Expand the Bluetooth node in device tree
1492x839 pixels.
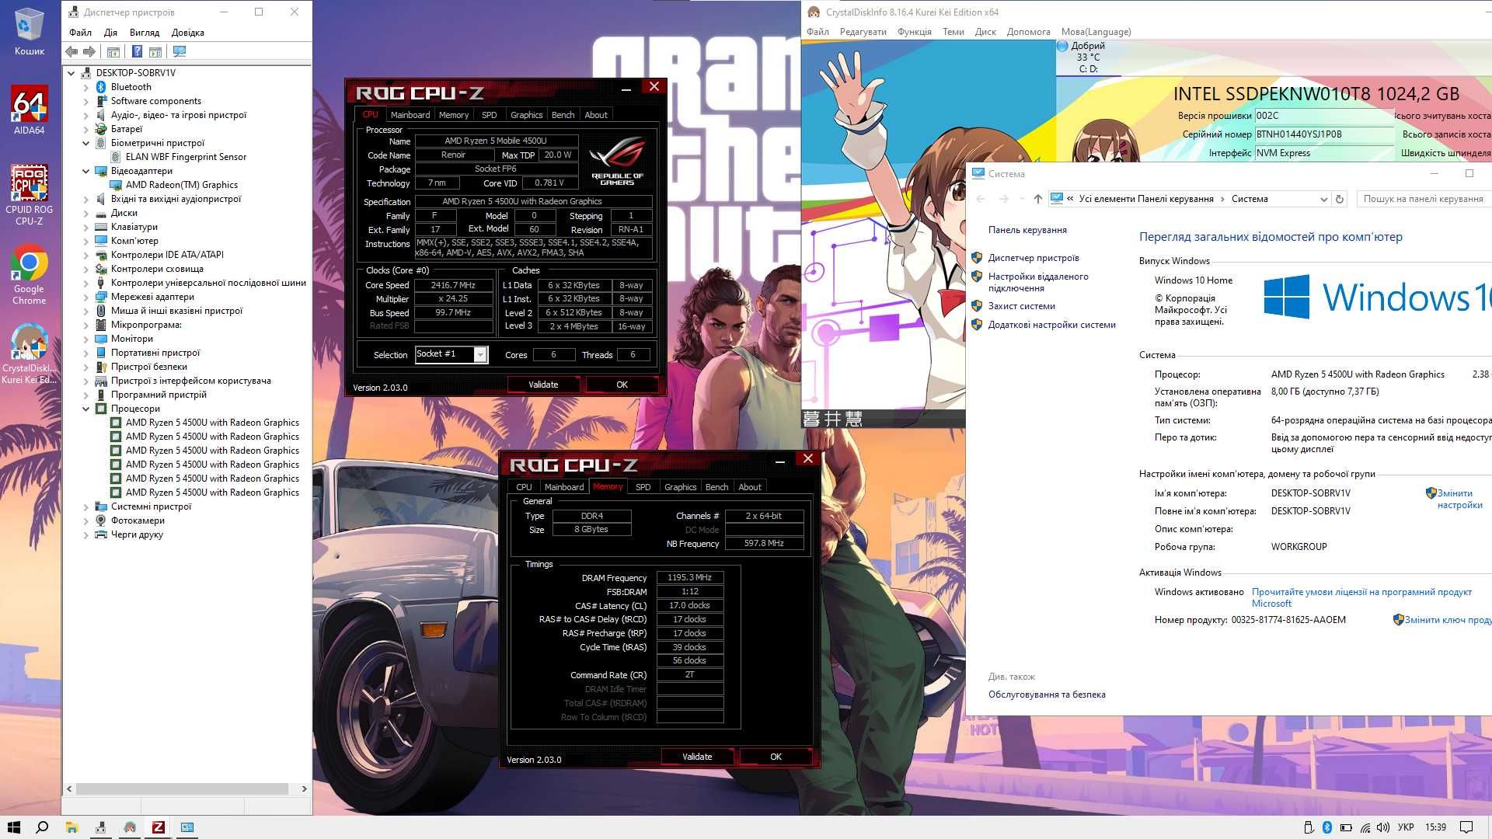point(86,87)
